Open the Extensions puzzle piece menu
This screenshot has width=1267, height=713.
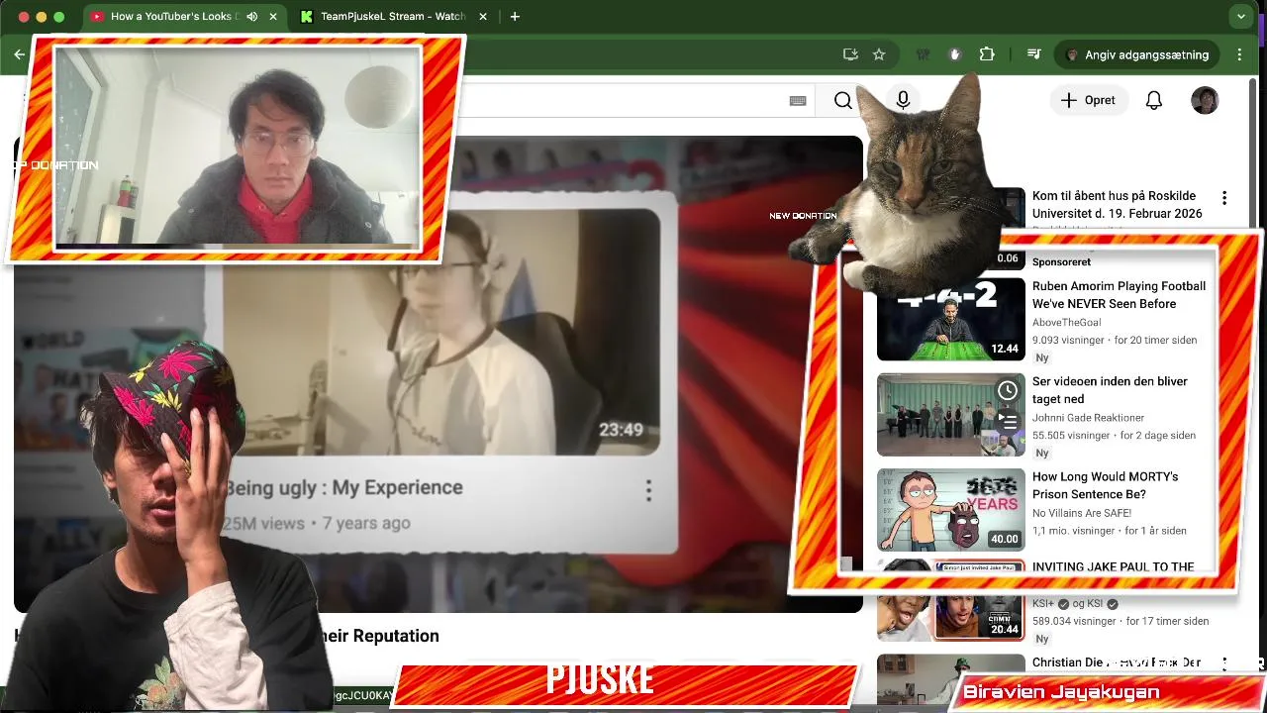coord(987,54)
